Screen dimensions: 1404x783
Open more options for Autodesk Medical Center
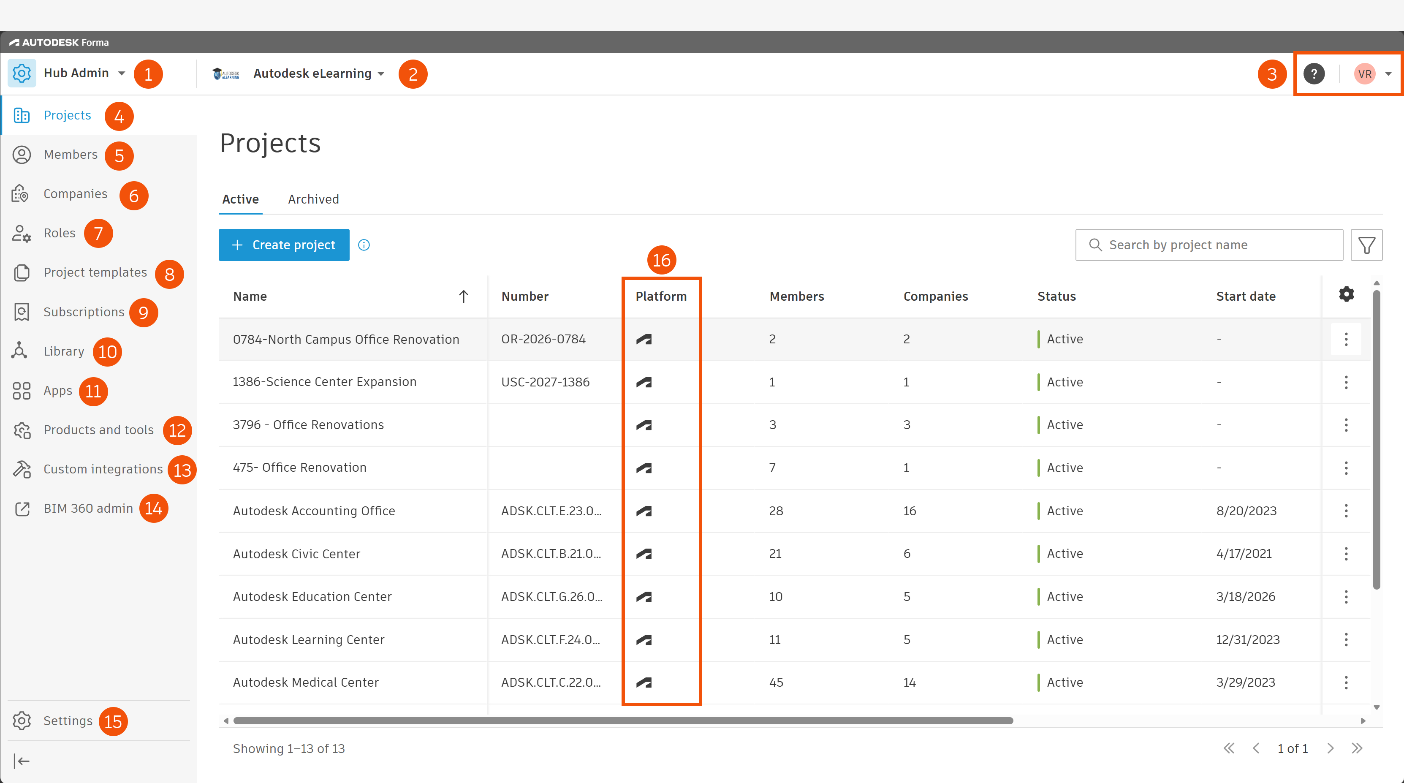click(1346, 682)
